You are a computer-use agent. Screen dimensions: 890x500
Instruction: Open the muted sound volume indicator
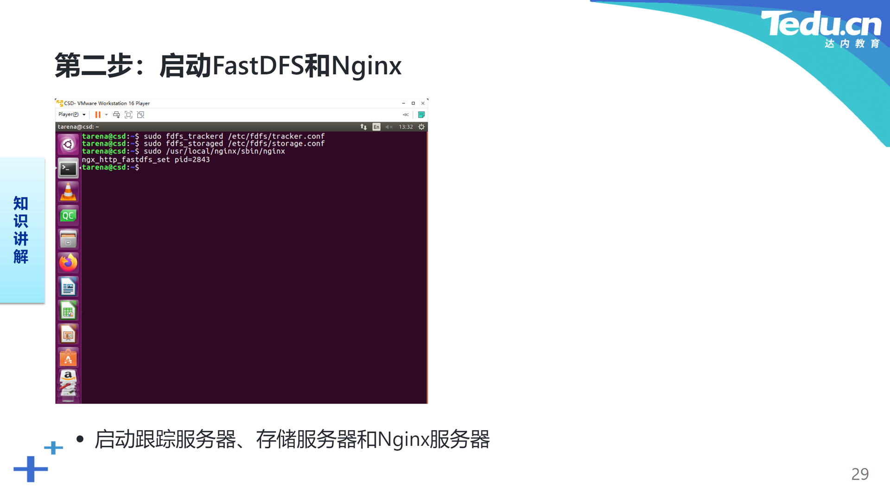[389, 127]
